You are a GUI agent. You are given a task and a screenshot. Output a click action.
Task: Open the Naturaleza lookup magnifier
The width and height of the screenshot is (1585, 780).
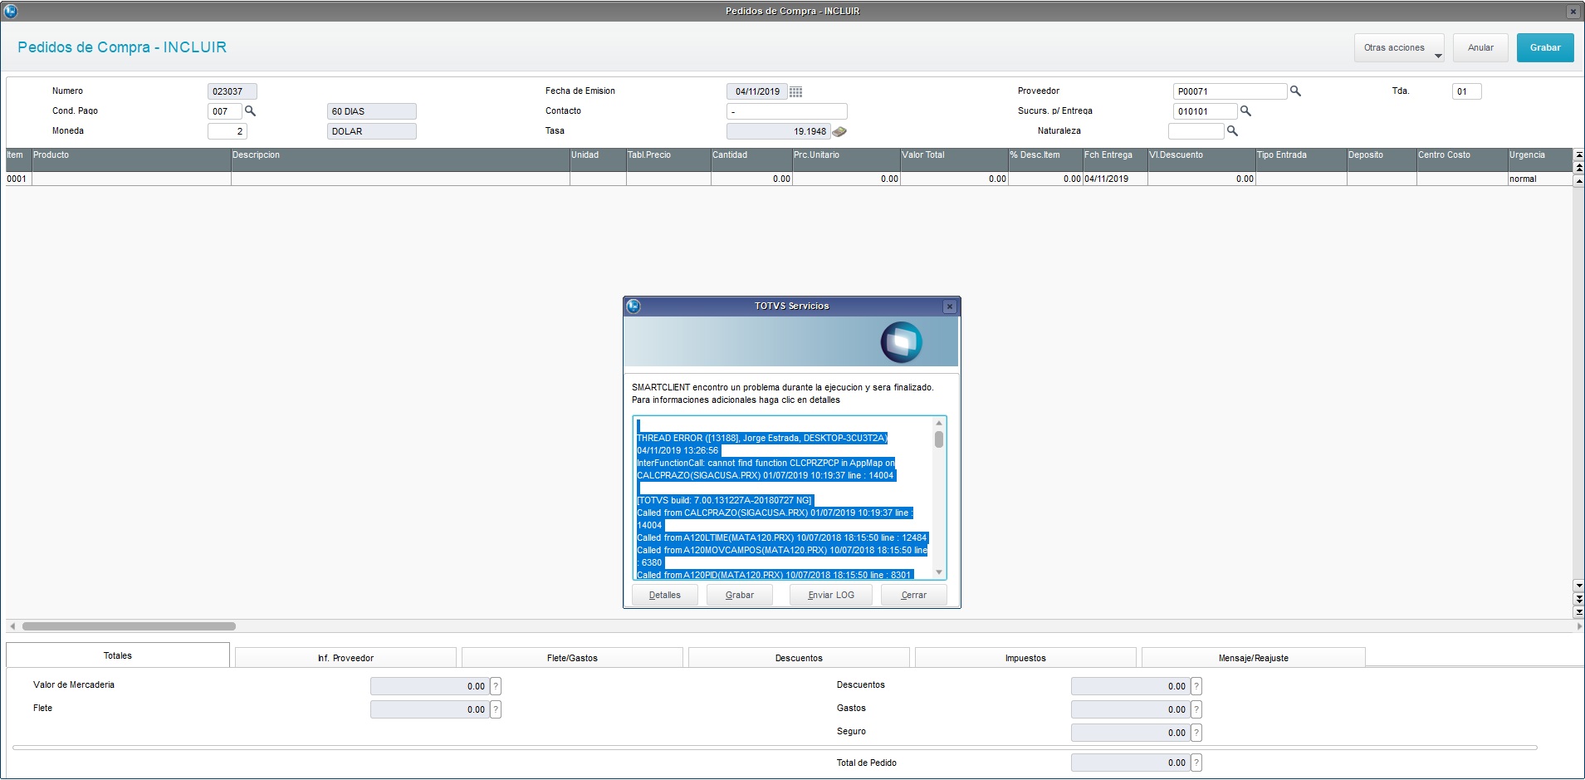point(1232,130)
